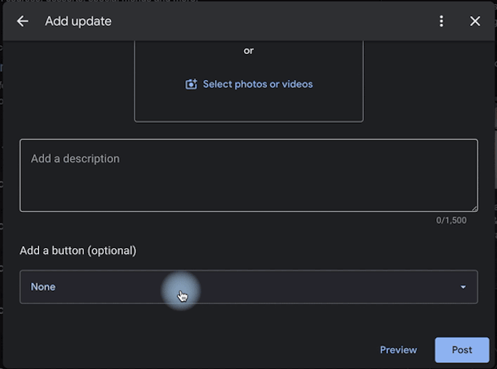
Task: Click the Add a button (optional) label
Action: [x=78, y=251]
